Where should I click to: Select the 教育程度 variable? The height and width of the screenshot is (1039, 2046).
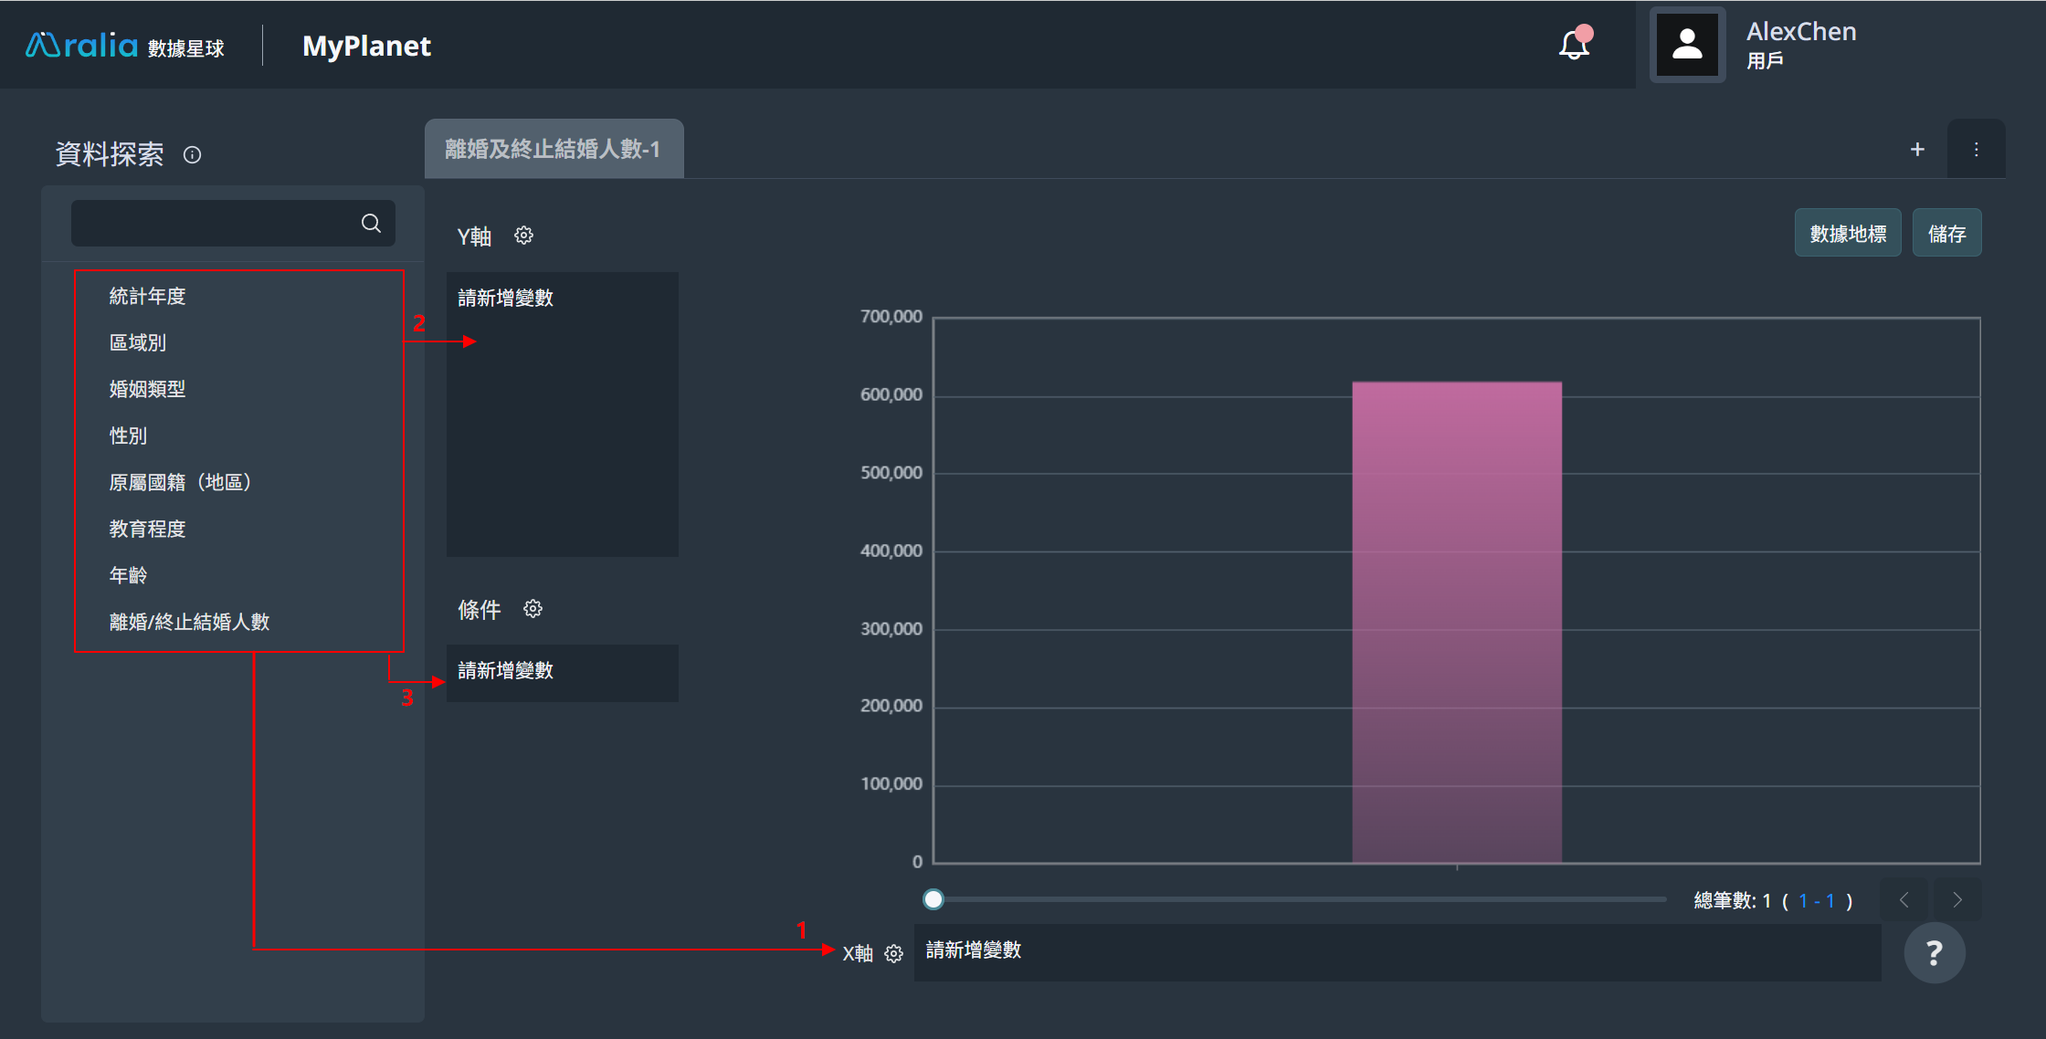click(x=147, y=529)
